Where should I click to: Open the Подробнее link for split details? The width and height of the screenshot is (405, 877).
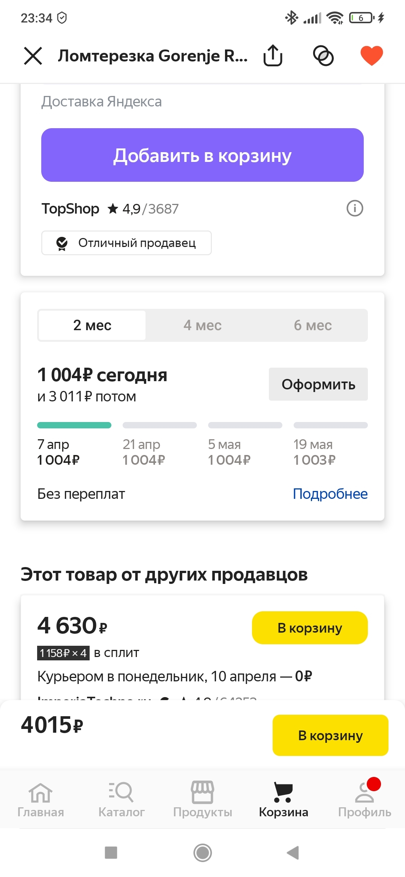pos(330,494)
